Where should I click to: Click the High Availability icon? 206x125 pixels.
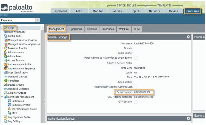pyautogui.click(x=5, y=32)
